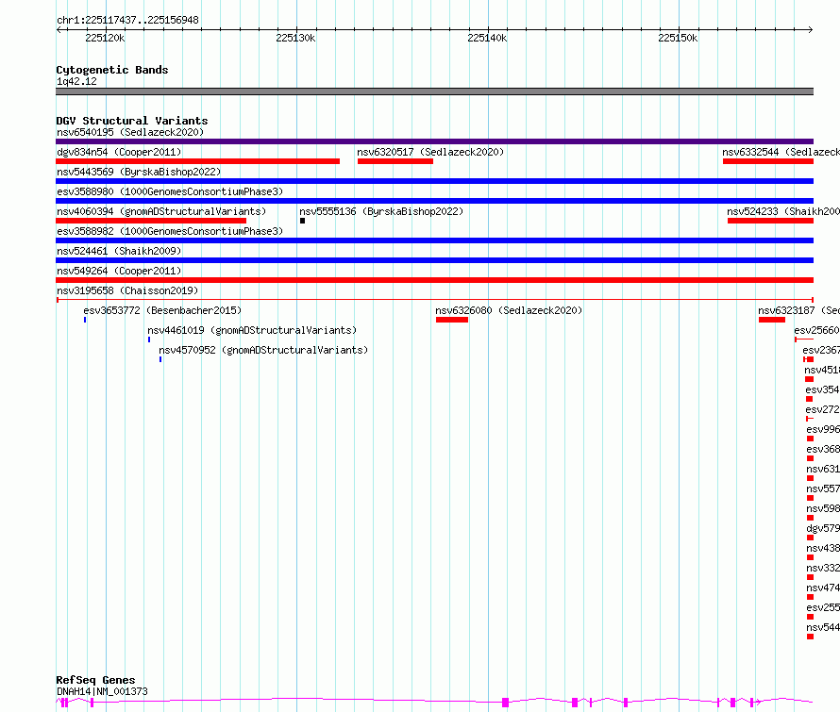Click the red bar under nsv6332544
Image resolution: width=840 pixels, height=712 pixels.
(x=768, y=161)
